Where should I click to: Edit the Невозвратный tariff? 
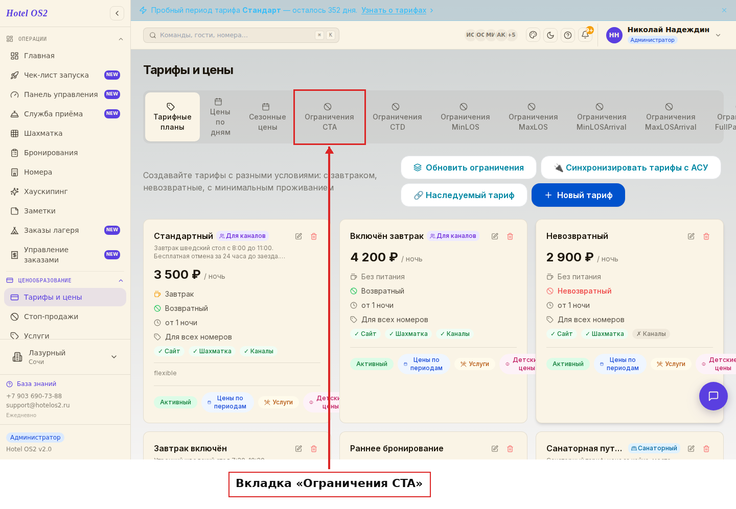pos(691,236)
